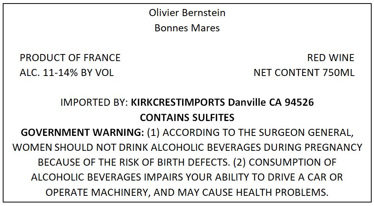Click the RED WINE label

click(331, 58)
